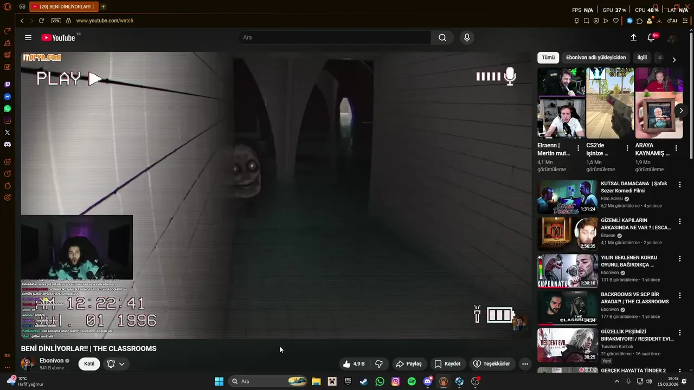The width and height of the screenshot is (694, 390).
Task: Take a snapshot with the capture icon
Action: pos(586,21)
